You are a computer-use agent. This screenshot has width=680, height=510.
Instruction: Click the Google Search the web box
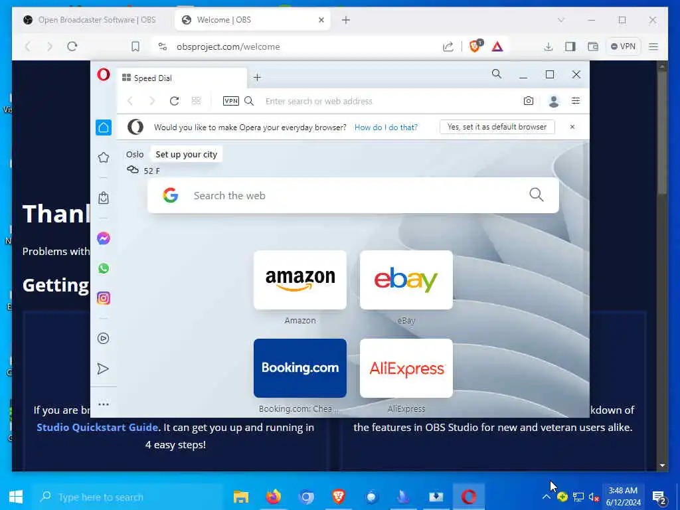click(x=353, y=196)
